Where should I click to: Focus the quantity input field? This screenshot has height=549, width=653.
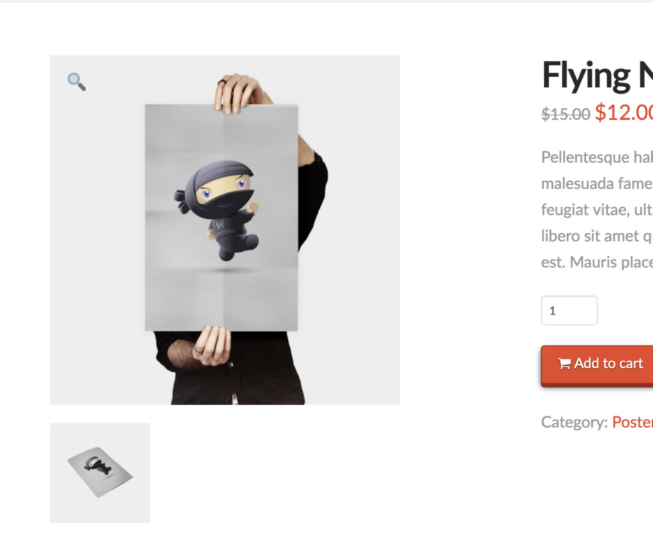coord(569,311)
